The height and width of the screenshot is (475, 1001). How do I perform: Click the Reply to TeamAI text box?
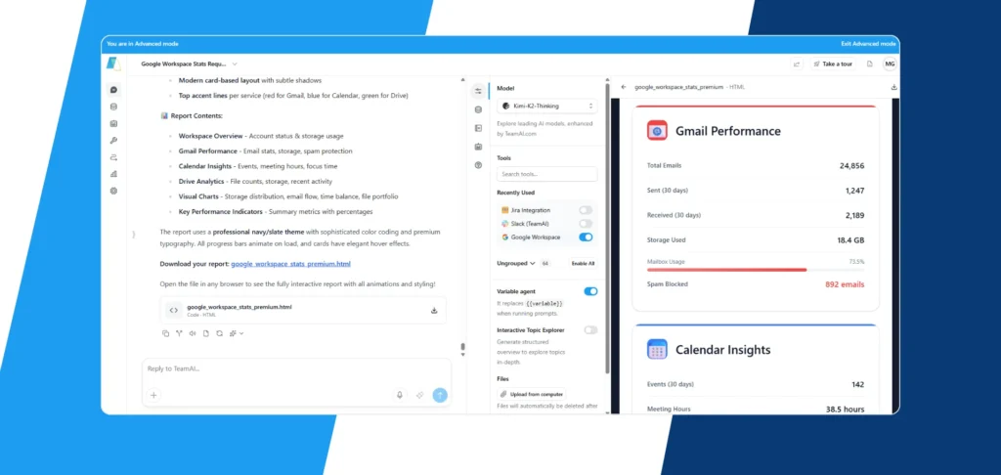pos(296,369)
